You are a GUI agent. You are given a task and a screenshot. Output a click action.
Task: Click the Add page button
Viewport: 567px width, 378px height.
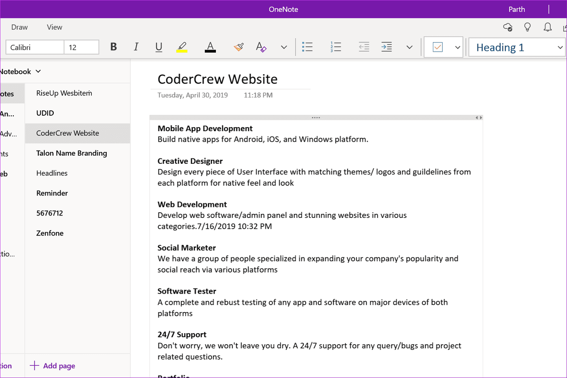tap(53, 366)
